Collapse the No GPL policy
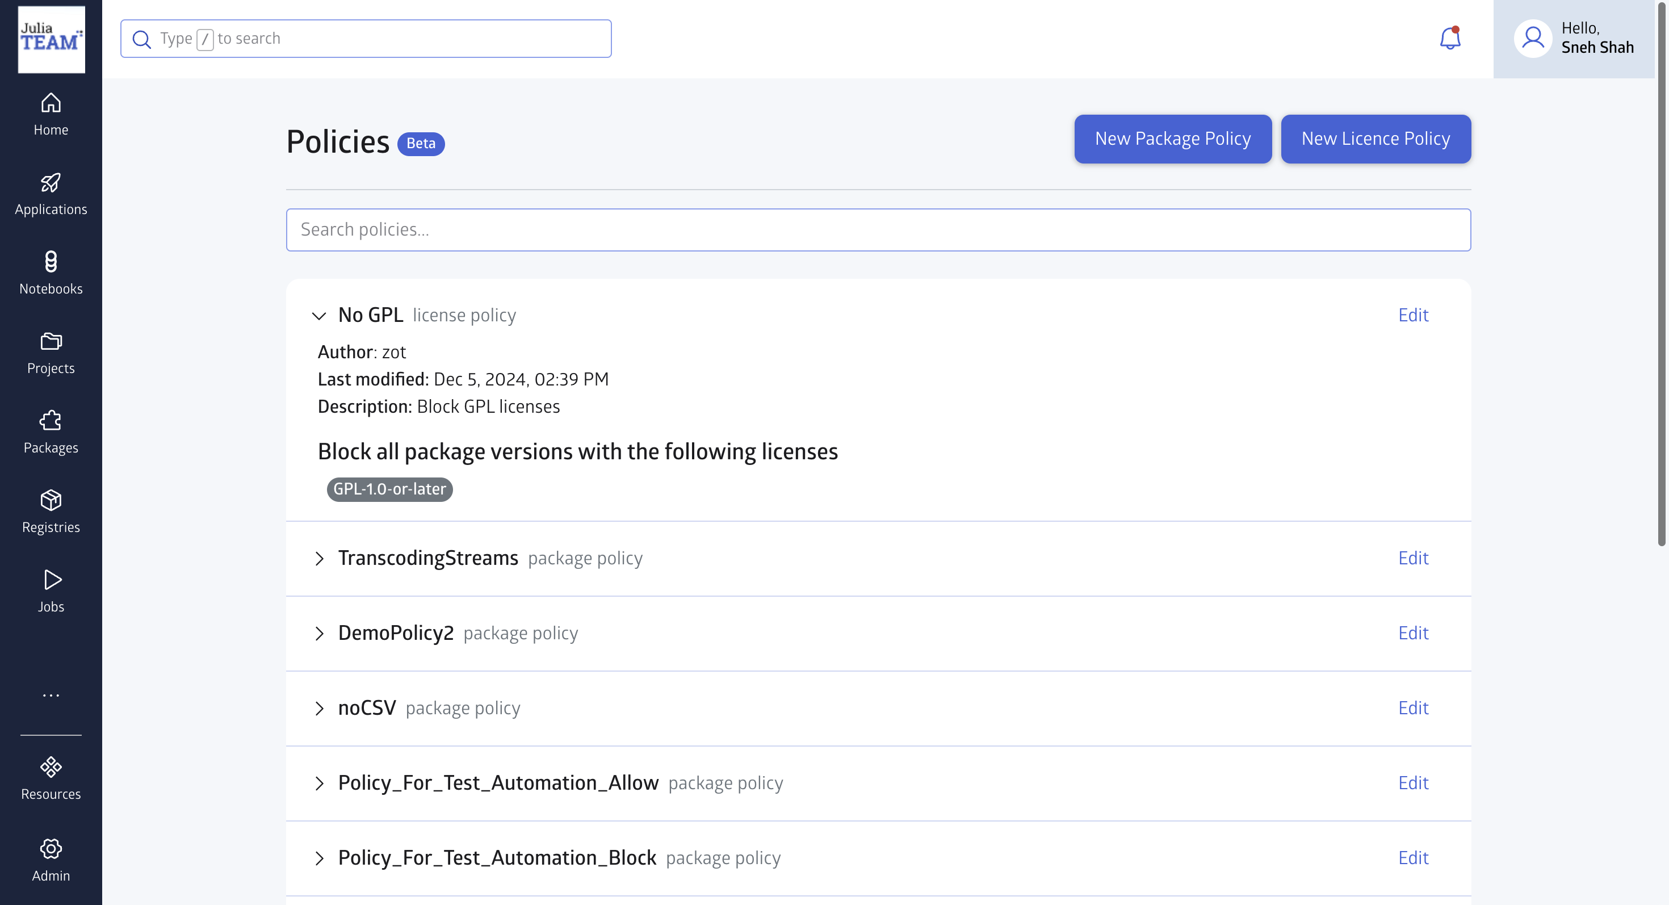1669x905 pixels. pyautogui.click(x=319, y=316)
